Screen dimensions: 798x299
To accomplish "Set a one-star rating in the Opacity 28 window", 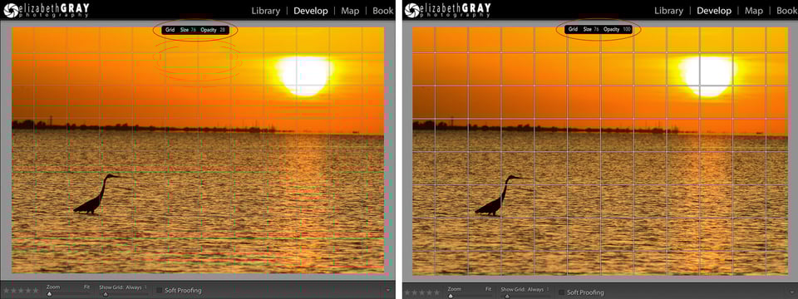I will point(7,291).
